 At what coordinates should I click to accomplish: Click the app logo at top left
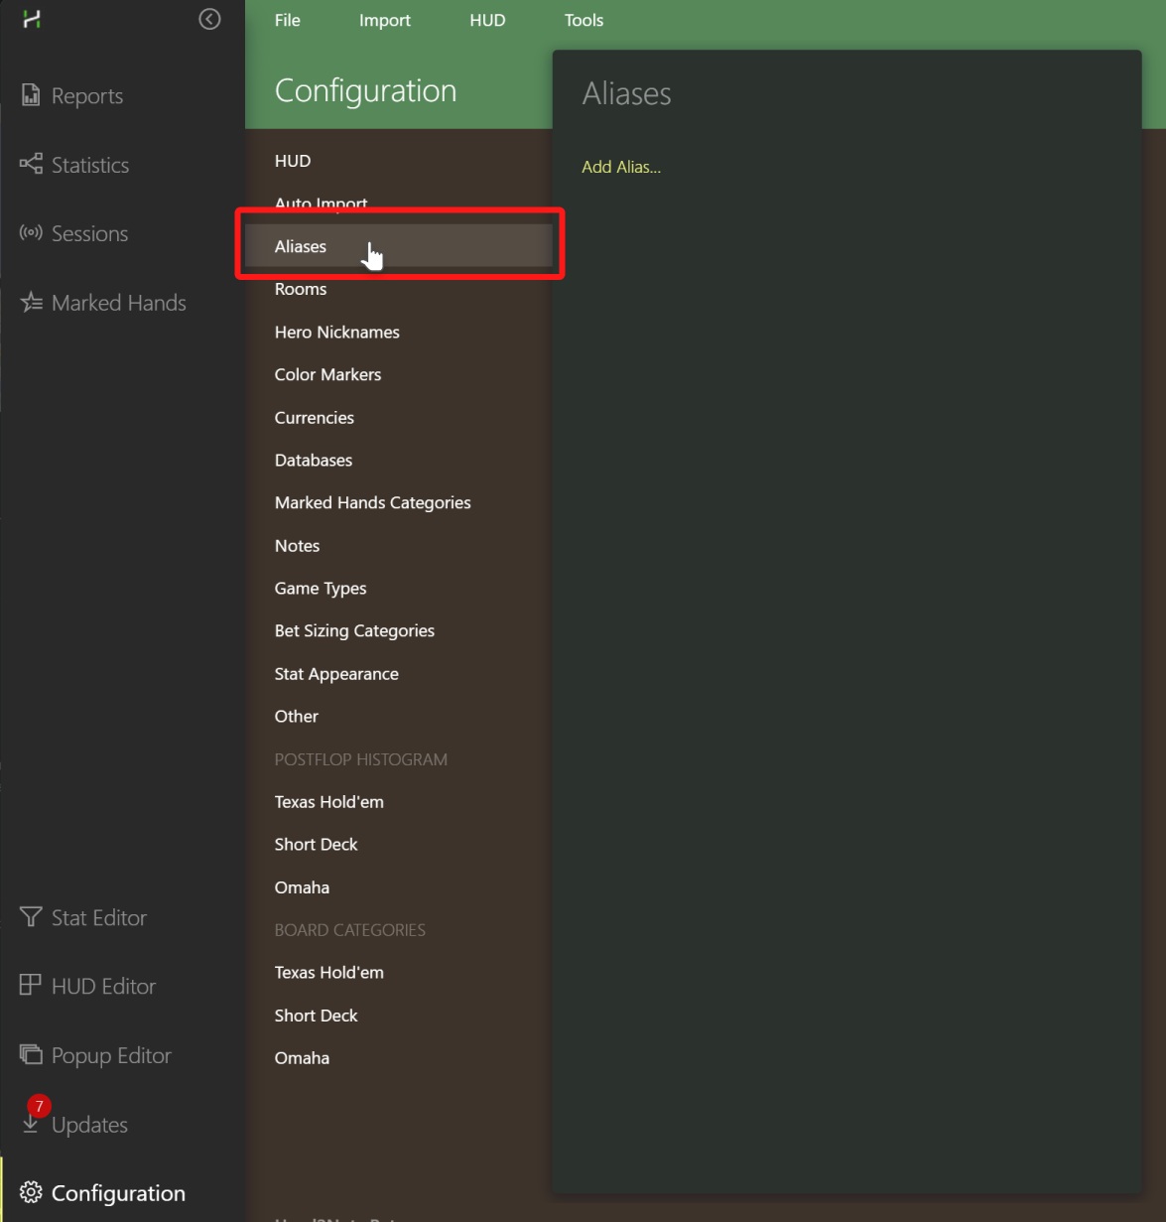[x=32, y=19]
